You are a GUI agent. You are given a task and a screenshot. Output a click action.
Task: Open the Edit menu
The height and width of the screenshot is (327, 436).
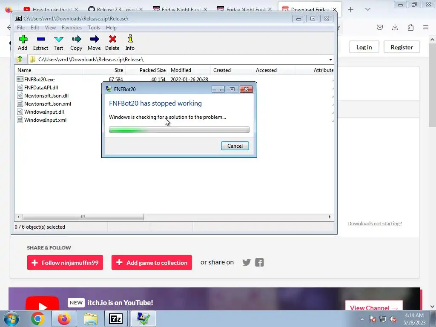35,28
